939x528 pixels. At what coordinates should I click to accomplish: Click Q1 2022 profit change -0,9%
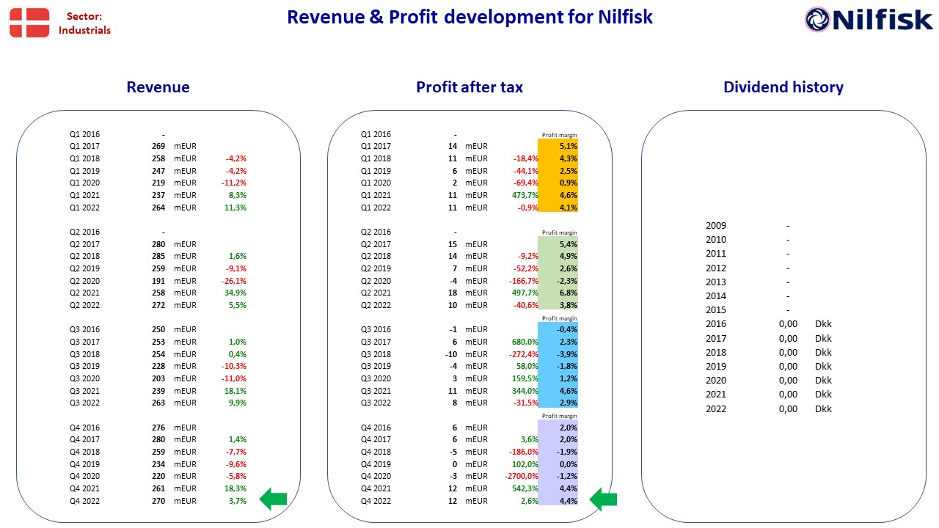coord(527,208)
